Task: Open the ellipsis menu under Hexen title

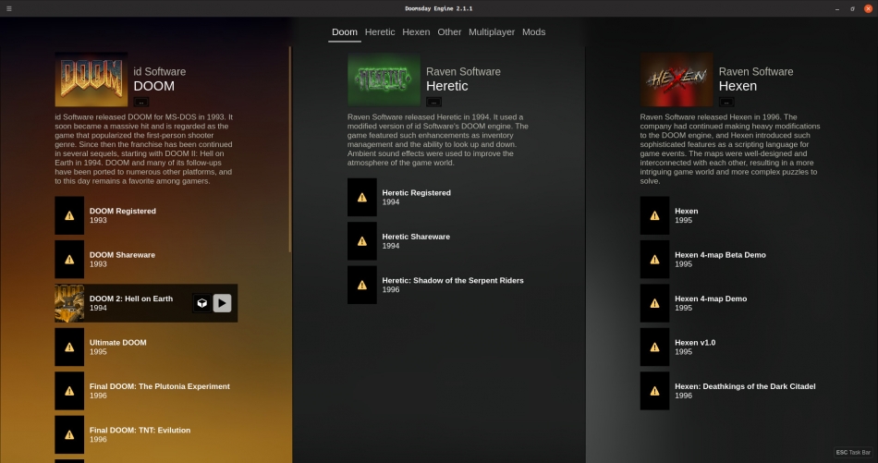Action: click(726, 102)
